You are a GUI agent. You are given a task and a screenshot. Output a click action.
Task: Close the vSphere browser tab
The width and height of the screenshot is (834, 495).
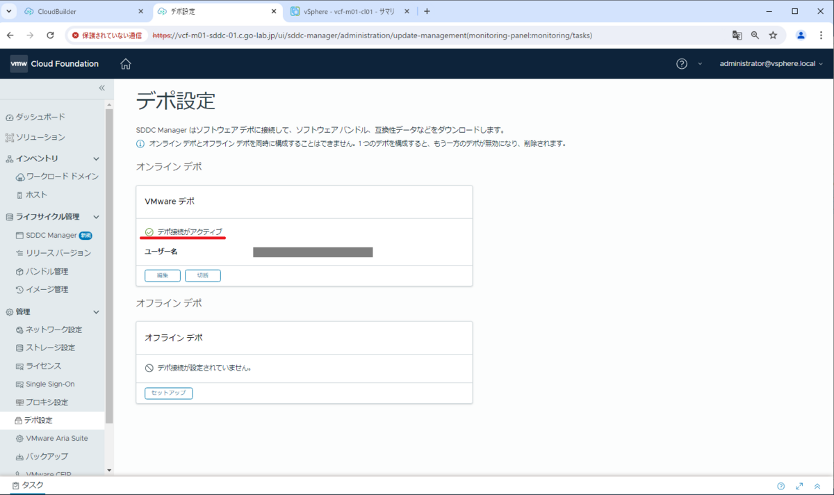[x=409, y=11]
